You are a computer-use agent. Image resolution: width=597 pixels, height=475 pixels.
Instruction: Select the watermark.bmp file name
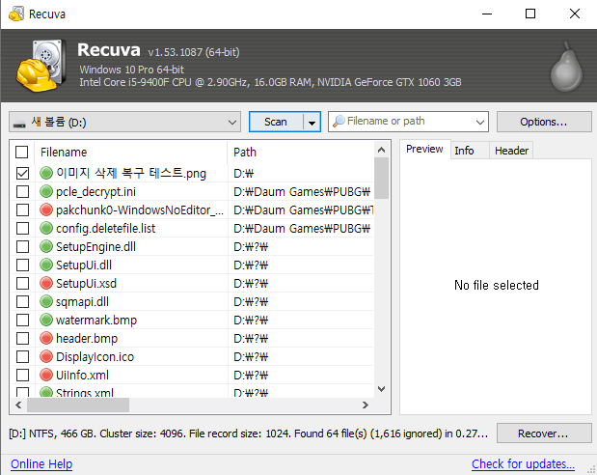coord(96,320)
